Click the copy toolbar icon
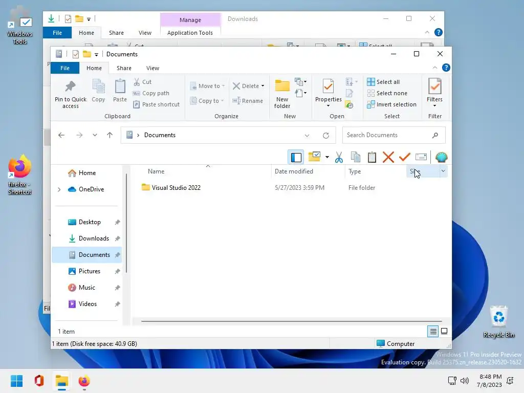This screenshot has height=393, width=524. click(355, 157)
